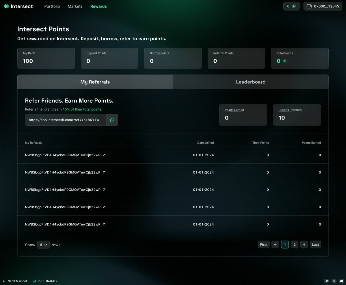Open the Markets navigation item
Screen dimensions: 346x285
75,6
